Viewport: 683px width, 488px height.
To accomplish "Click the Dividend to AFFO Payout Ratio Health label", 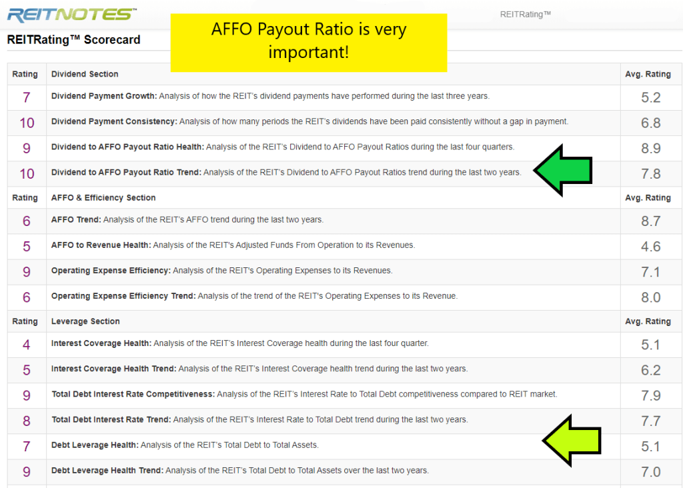I will point(128,147).
